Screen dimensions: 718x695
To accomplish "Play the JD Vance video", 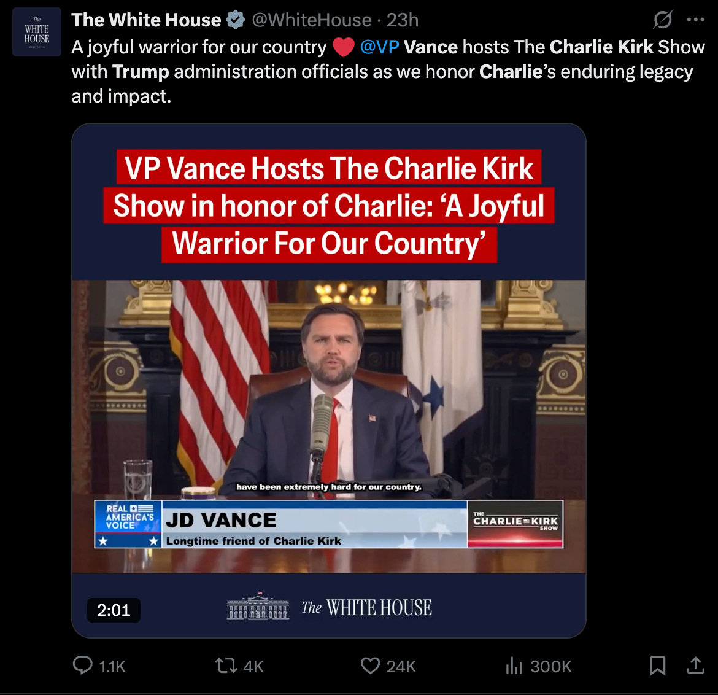I will pos(329,380).
